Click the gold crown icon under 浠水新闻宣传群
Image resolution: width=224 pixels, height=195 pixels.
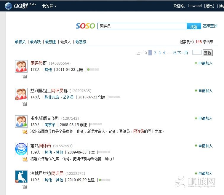coord(25,132)
